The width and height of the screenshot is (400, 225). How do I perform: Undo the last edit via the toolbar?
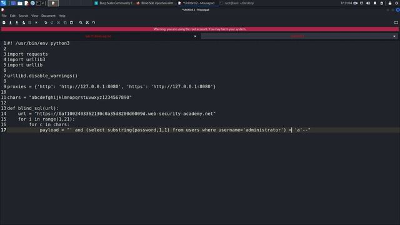[x=46, y=22]
